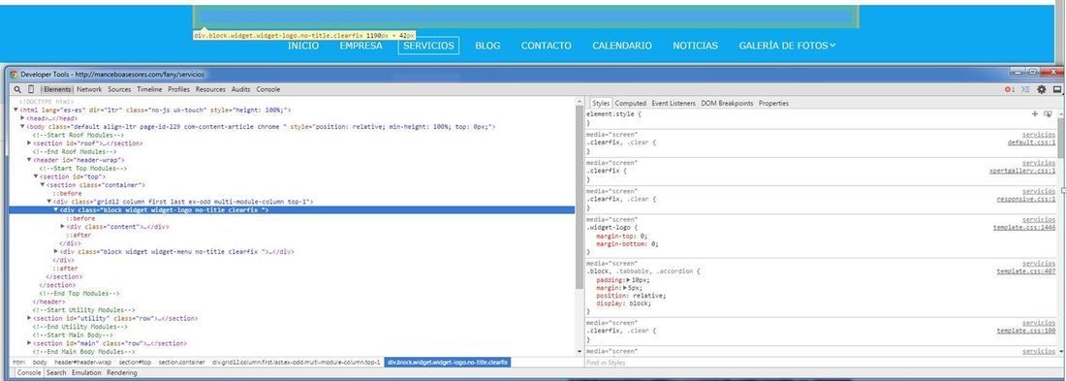Expand section id="utility" node
The image size is (1066, 381).
(x=29, y=318)
